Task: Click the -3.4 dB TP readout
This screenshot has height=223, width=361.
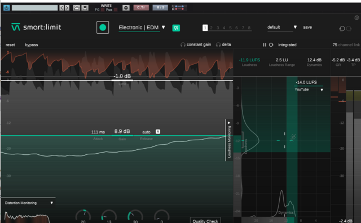Action: point(353,60)
